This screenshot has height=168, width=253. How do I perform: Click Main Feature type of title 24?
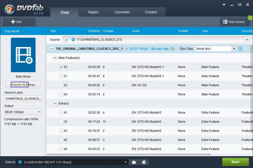pyautogui.click(x=210, y=94)
